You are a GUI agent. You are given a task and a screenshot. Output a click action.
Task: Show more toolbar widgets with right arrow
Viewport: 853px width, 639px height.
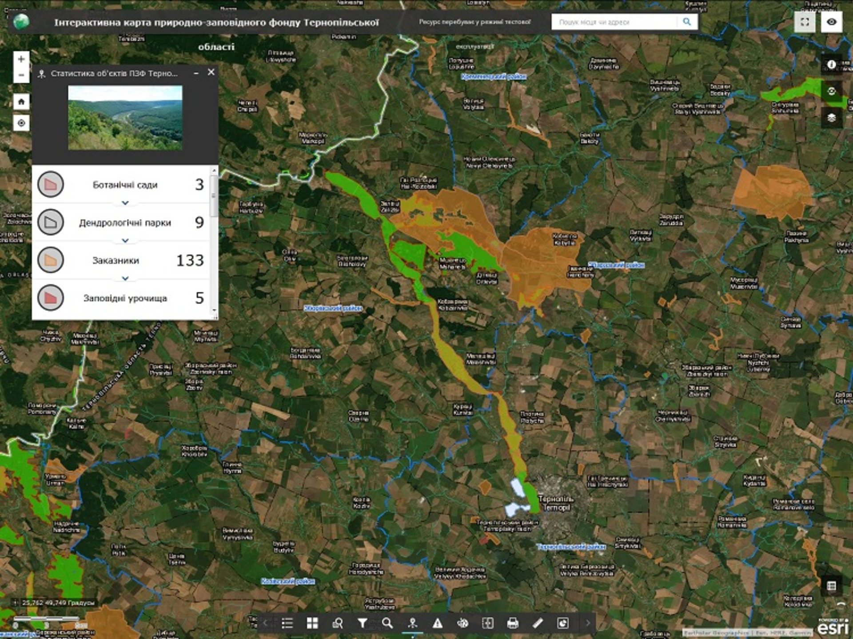pyautogui.click(x=588, y=623)
